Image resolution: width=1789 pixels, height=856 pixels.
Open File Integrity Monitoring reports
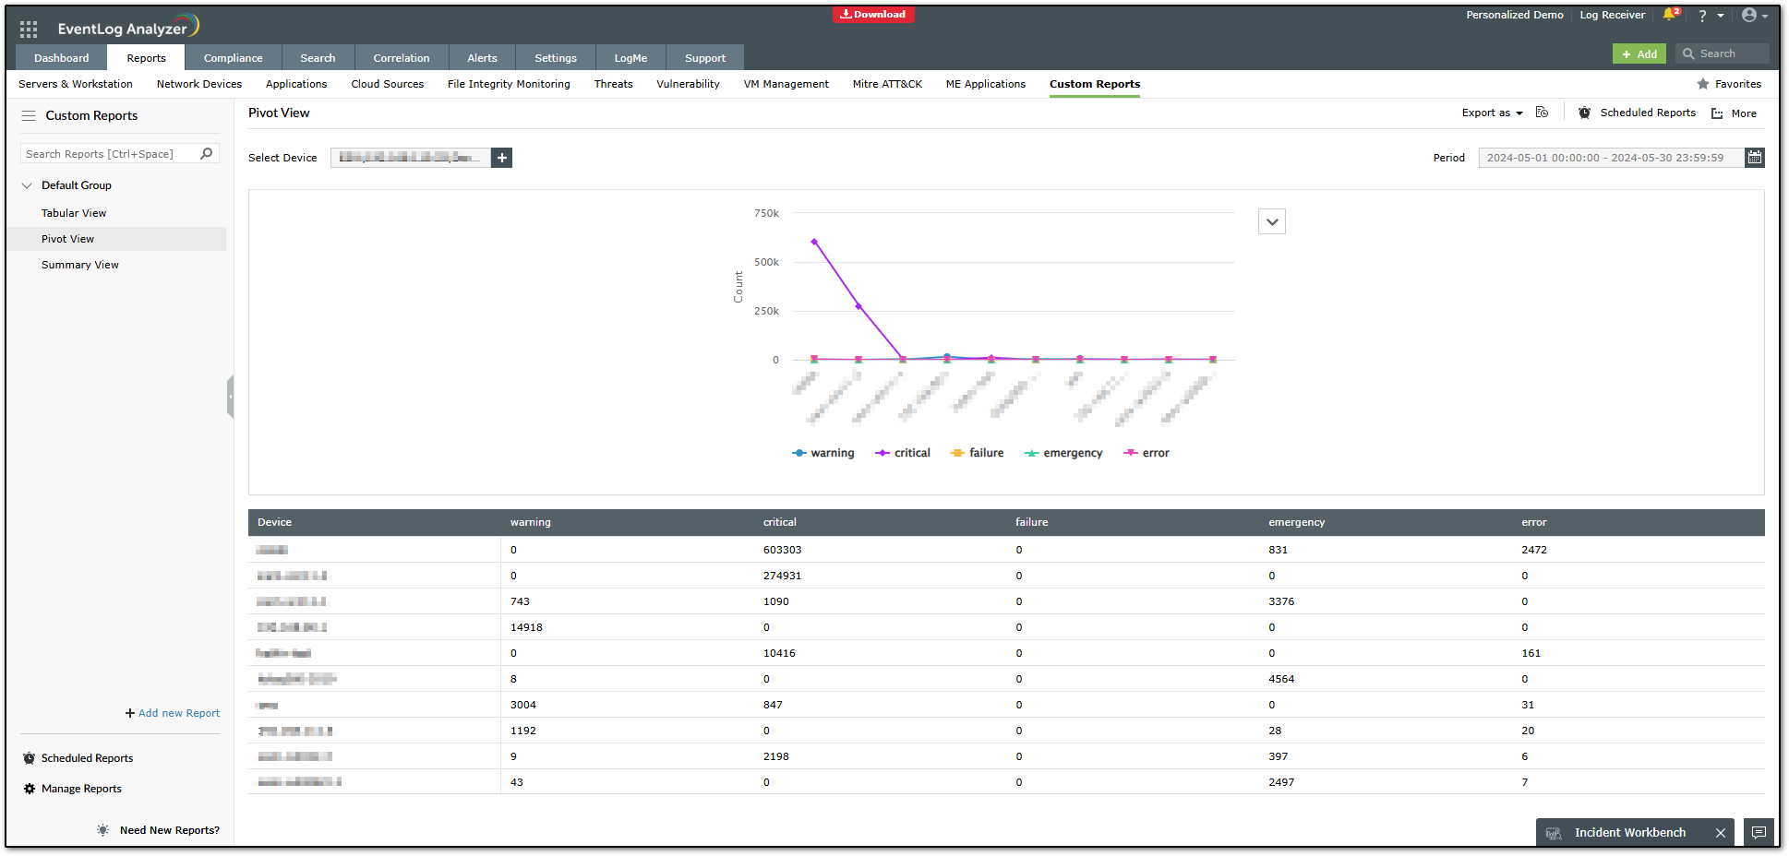click(x=509, y=84)
